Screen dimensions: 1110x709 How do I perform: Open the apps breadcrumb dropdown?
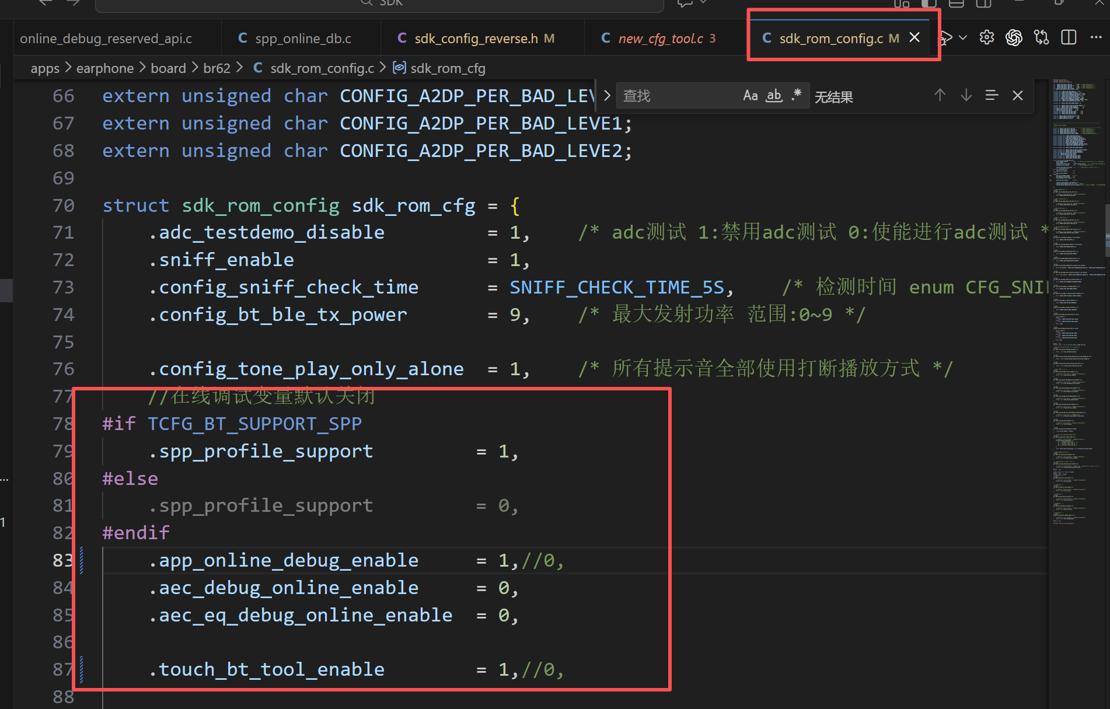coord(45,68)
